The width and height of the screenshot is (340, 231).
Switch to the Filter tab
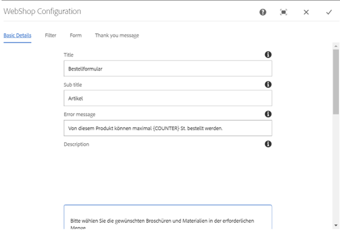coord(50,36)
